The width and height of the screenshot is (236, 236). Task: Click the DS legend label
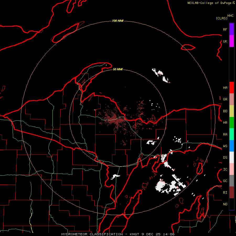pos(225,158)
